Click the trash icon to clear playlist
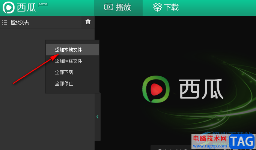This screenshot has width=256, height=150. tap(88, 22)
